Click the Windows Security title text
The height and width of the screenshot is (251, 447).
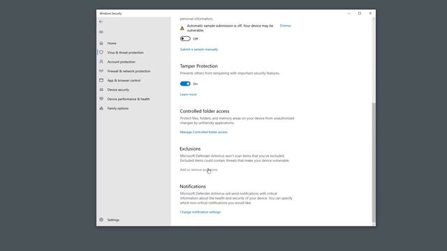(110, 13)
